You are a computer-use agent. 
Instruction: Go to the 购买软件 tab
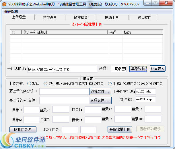[144, 17]
